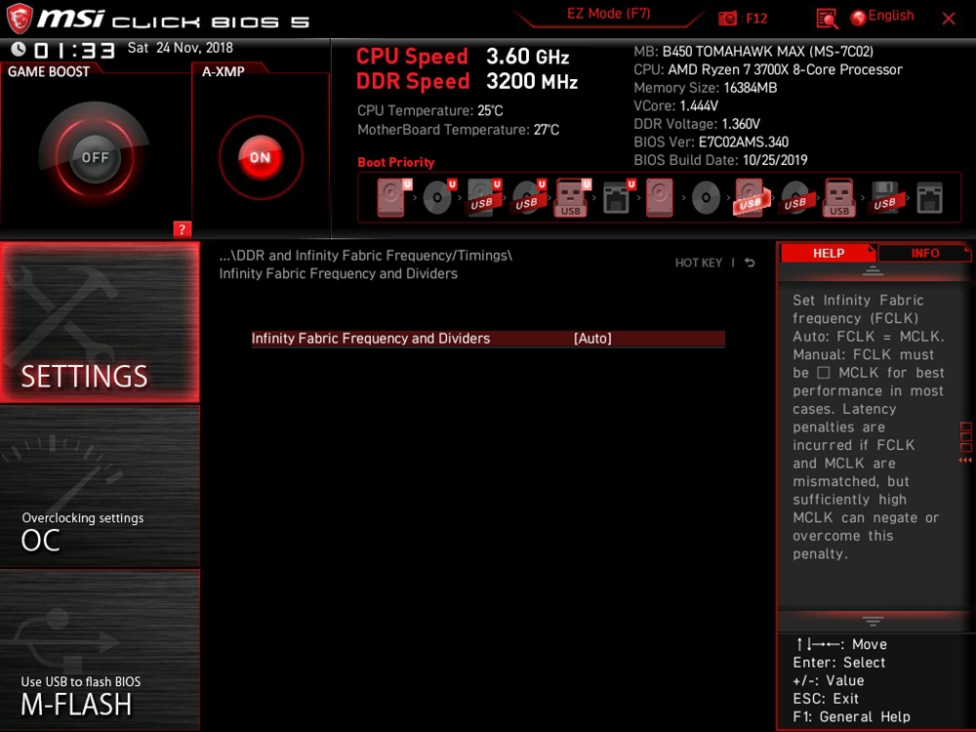Click the red question mark help icon
The image size is (976, 732).
(x=182, y=229)
